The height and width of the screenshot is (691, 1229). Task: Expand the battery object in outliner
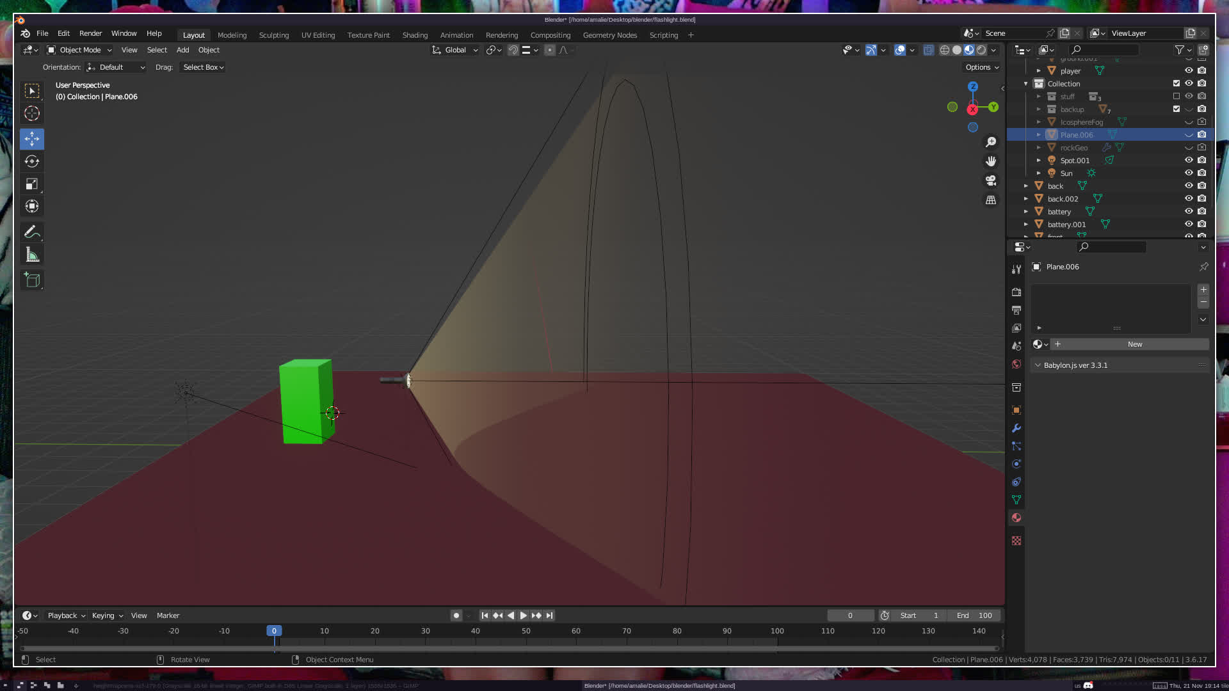coord(1026,212)
